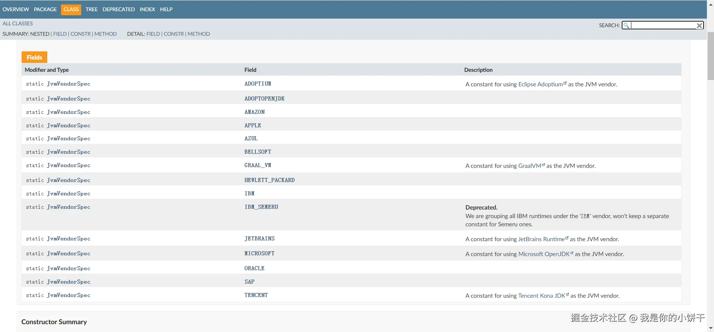
Task: Select the Fields tab
Action: pos(34,57)
